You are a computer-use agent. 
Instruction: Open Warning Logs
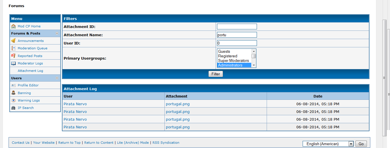pyautogui.click(x=29, y=100)
